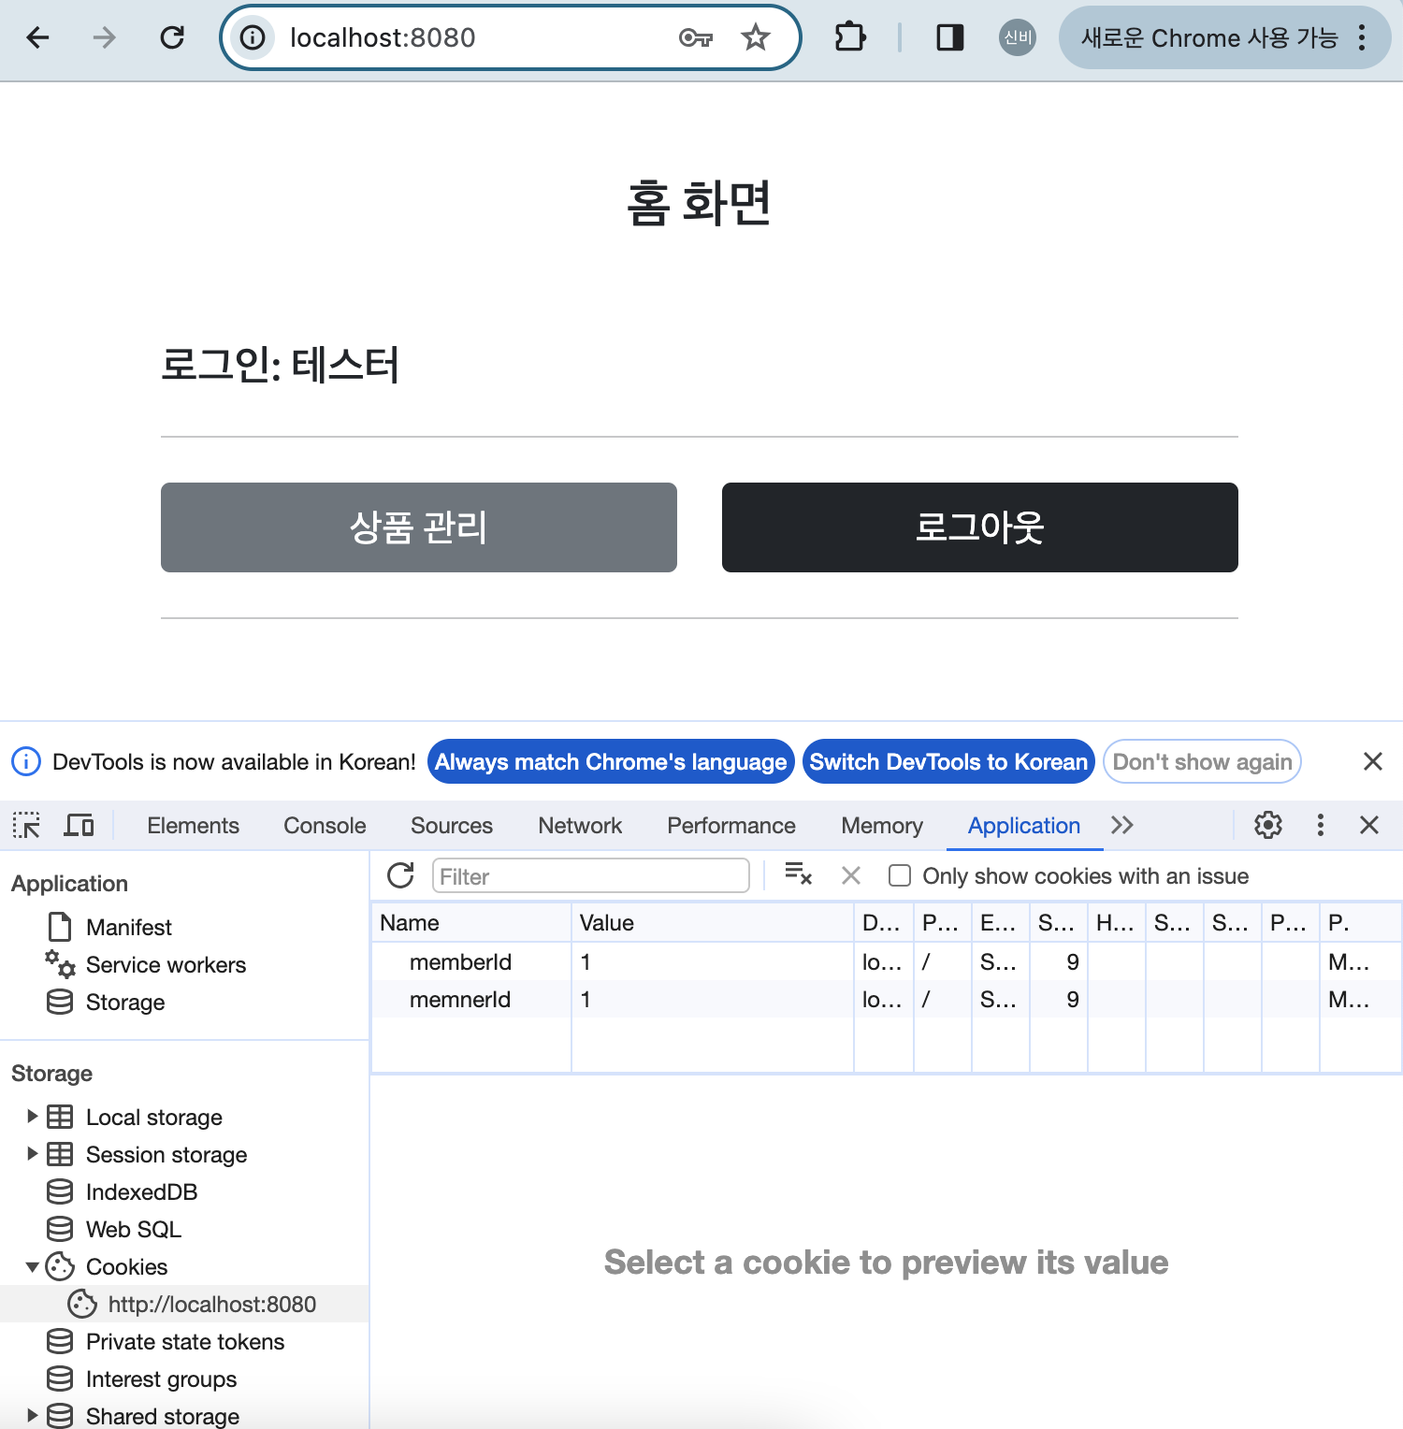Switch to the Network tab
This screenshot has height=1429, width=1403.
(x=580, y=826)
